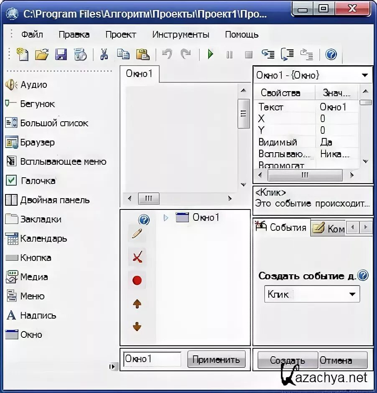Expand component panel with bottom arrow

(112, 367)
